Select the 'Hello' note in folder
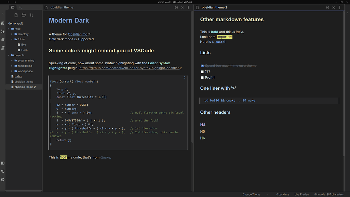The width and height of the screenshot is (350, 197). click(x=24, y=50)
